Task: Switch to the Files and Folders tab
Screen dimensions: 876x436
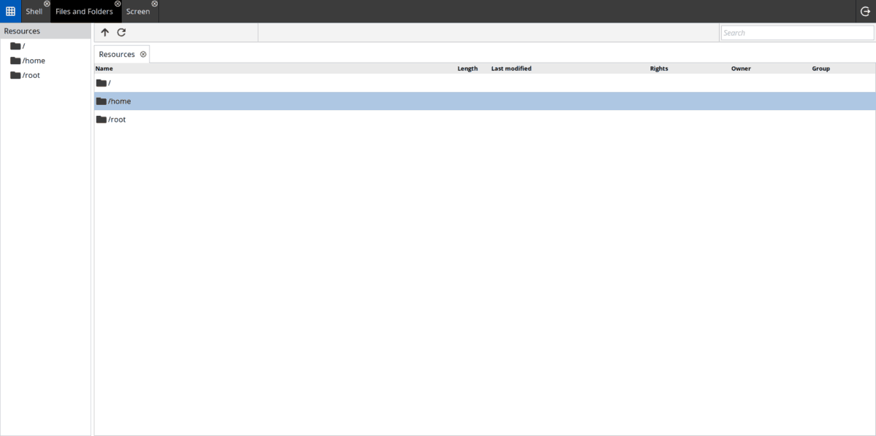Action: 84,12
